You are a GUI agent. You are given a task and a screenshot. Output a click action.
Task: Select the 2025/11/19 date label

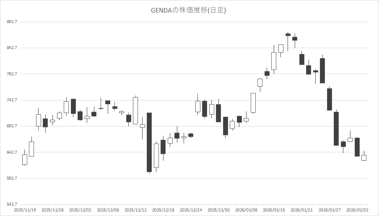(25, 209)
